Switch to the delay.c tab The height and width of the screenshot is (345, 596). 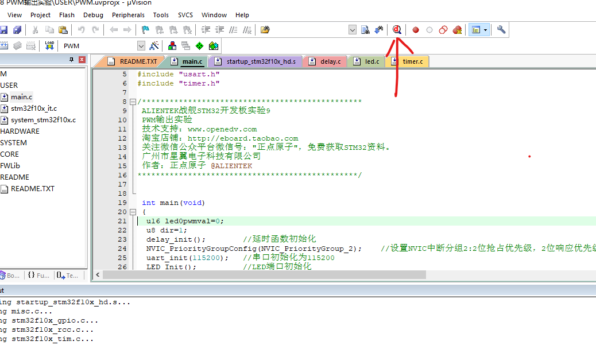324,61
